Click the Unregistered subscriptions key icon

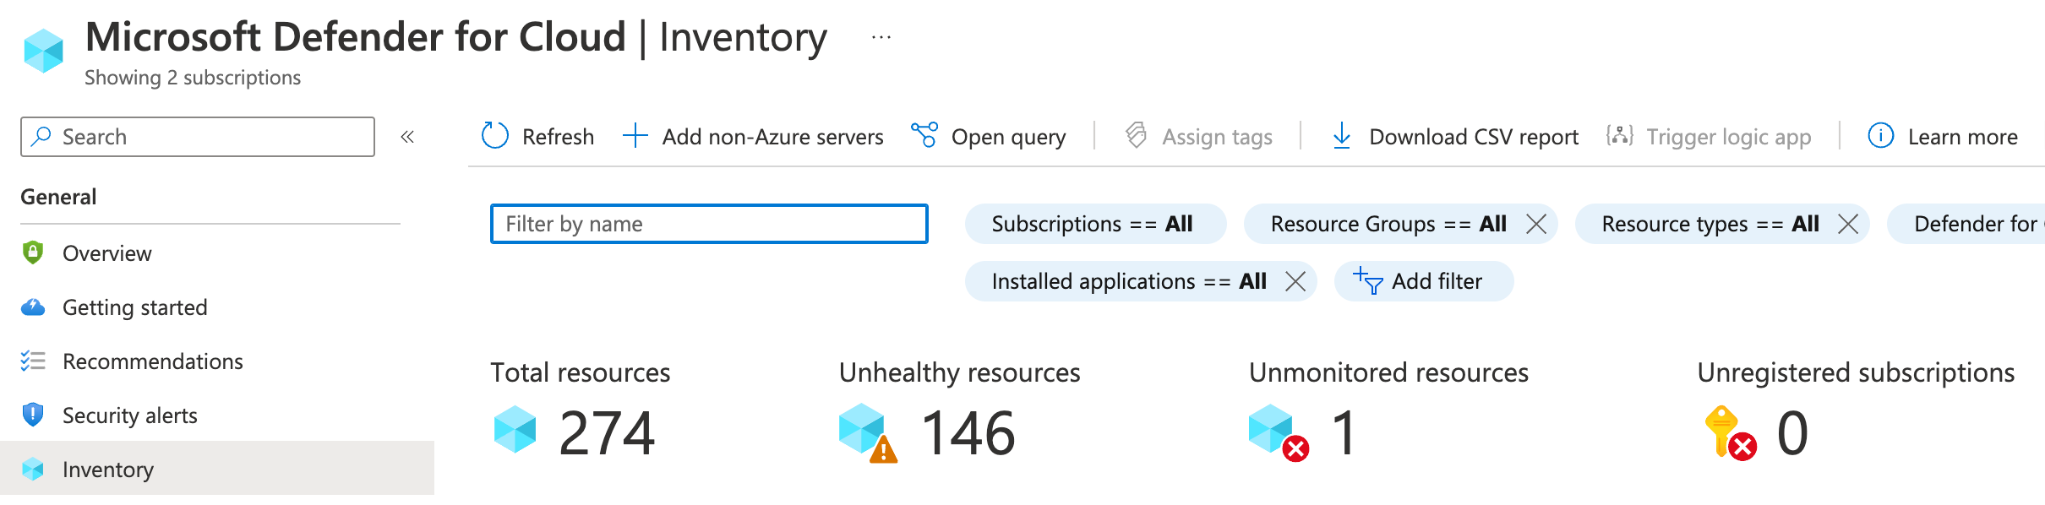(x=1729, y=432)
